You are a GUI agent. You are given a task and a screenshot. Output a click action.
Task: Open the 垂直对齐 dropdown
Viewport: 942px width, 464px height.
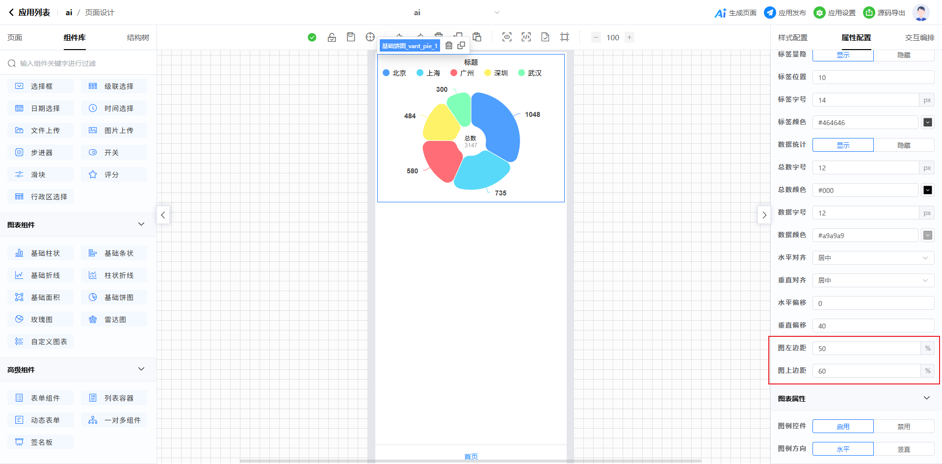[x=873, y=280]
